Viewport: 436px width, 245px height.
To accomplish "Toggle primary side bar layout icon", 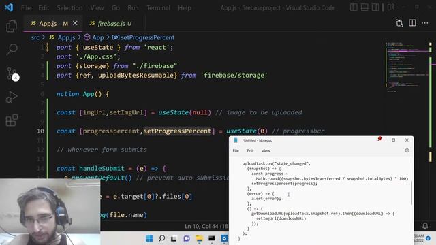I will (x=354, y=7).
